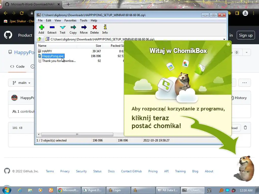This screenshot has width=259, height=194.
Task: Click the Training footer link
Action: [x=180, y=171]
